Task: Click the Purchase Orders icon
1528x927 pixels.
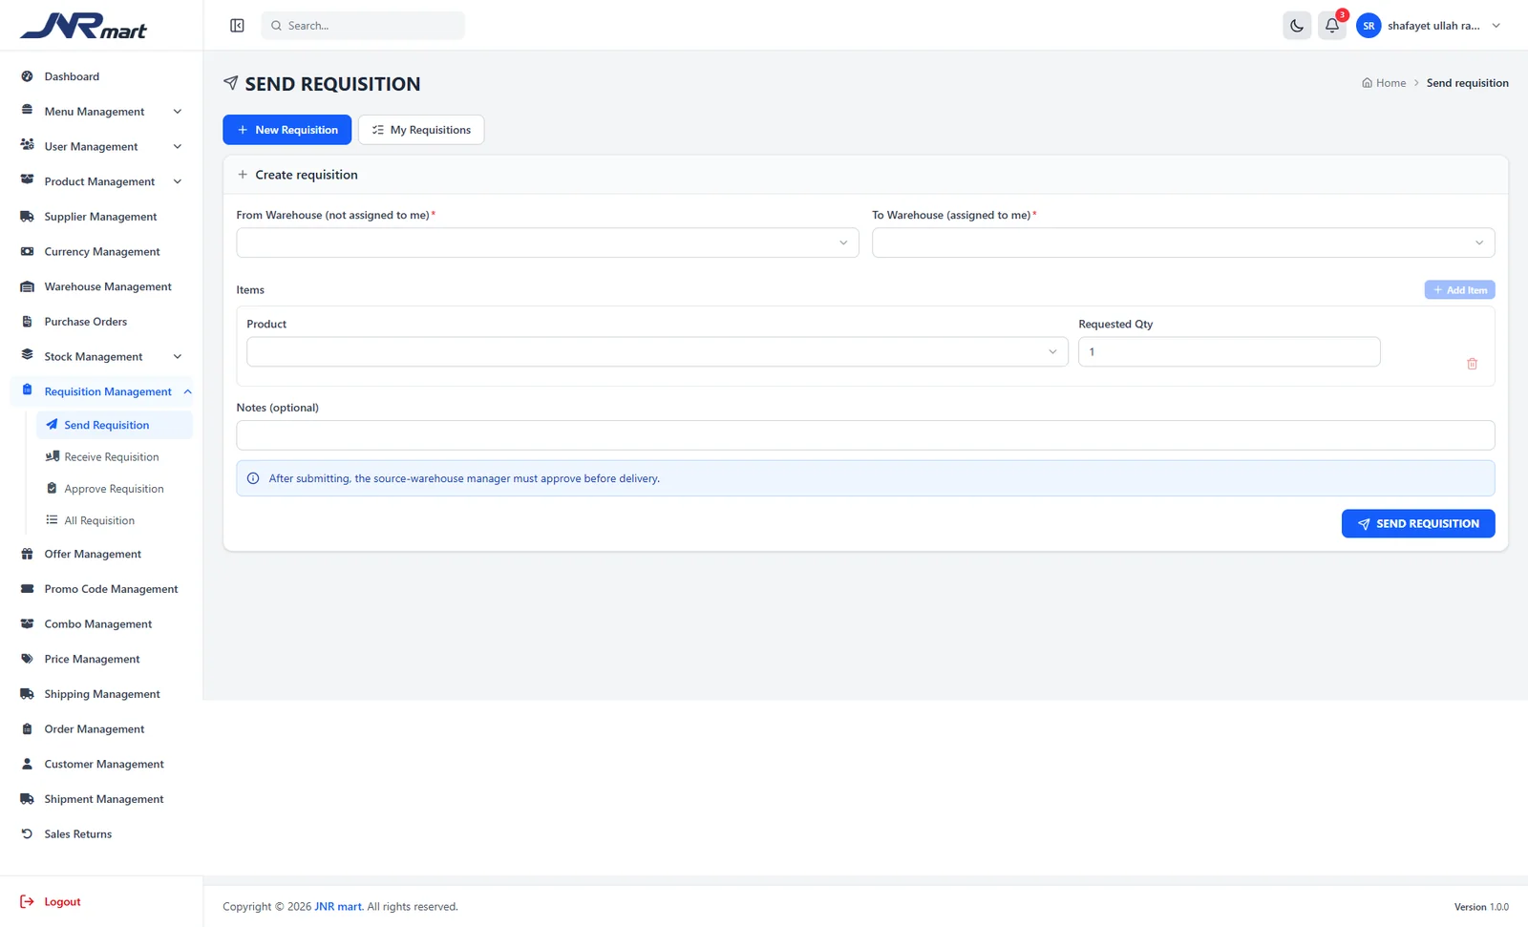Action: pyautogui.click(x=27, y=322)
